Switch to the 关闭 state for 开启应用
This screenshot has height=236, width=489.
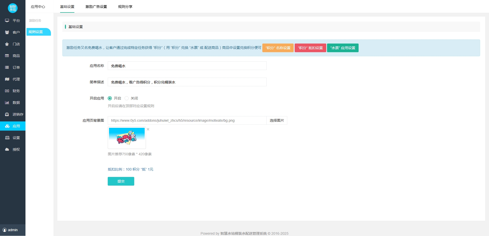[x=127, y=98]
